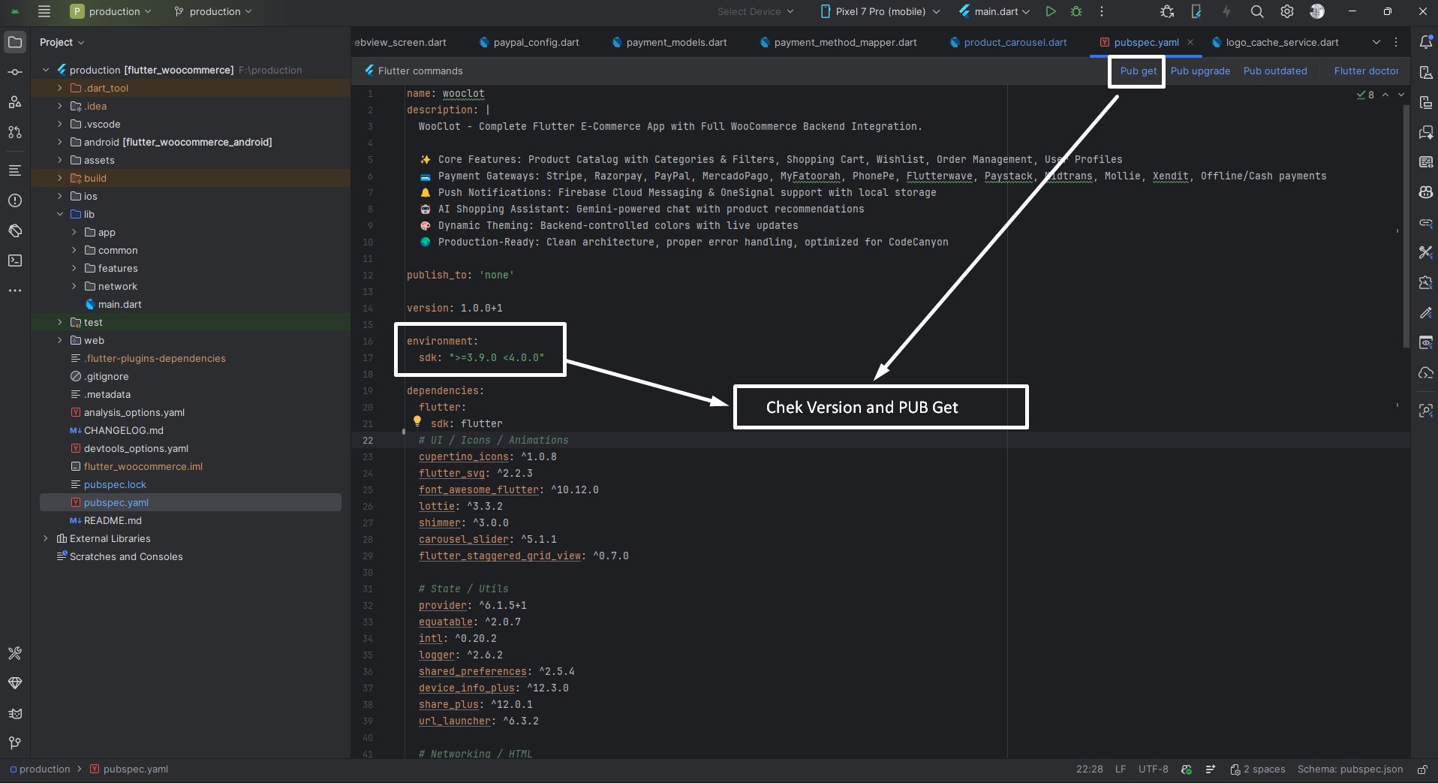Viewport: 1438px width, 783px height.
Task: Open the Terminal tool window icon
Action: tap(15, 260)
